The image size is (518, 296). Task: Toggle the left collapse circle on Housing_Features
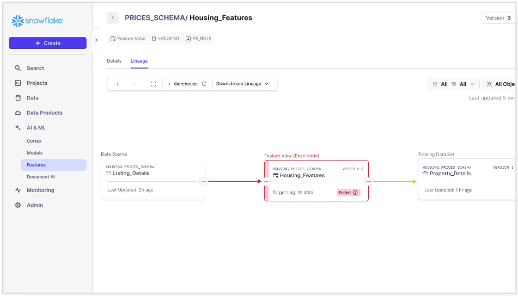[266, 182]
